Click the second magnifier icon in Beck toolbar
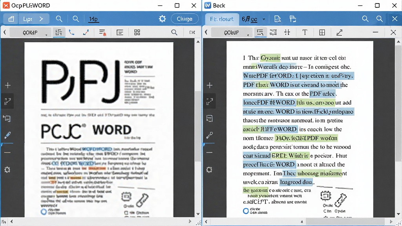 click(x=380, y=19)
